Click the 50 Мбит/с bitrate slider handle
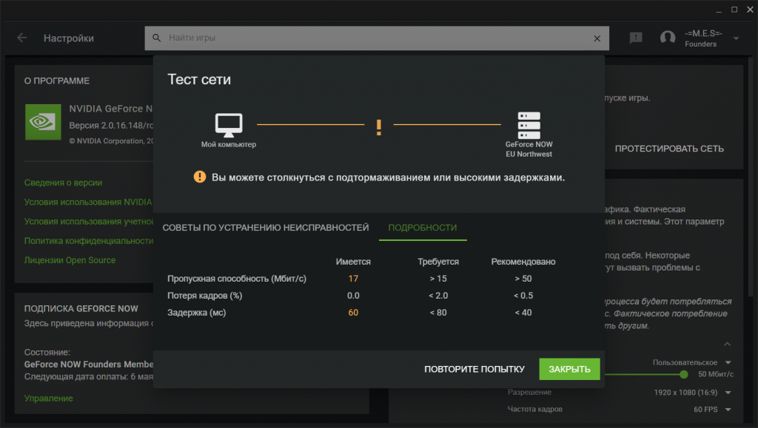Screen dimensions: 758x428 684,375
